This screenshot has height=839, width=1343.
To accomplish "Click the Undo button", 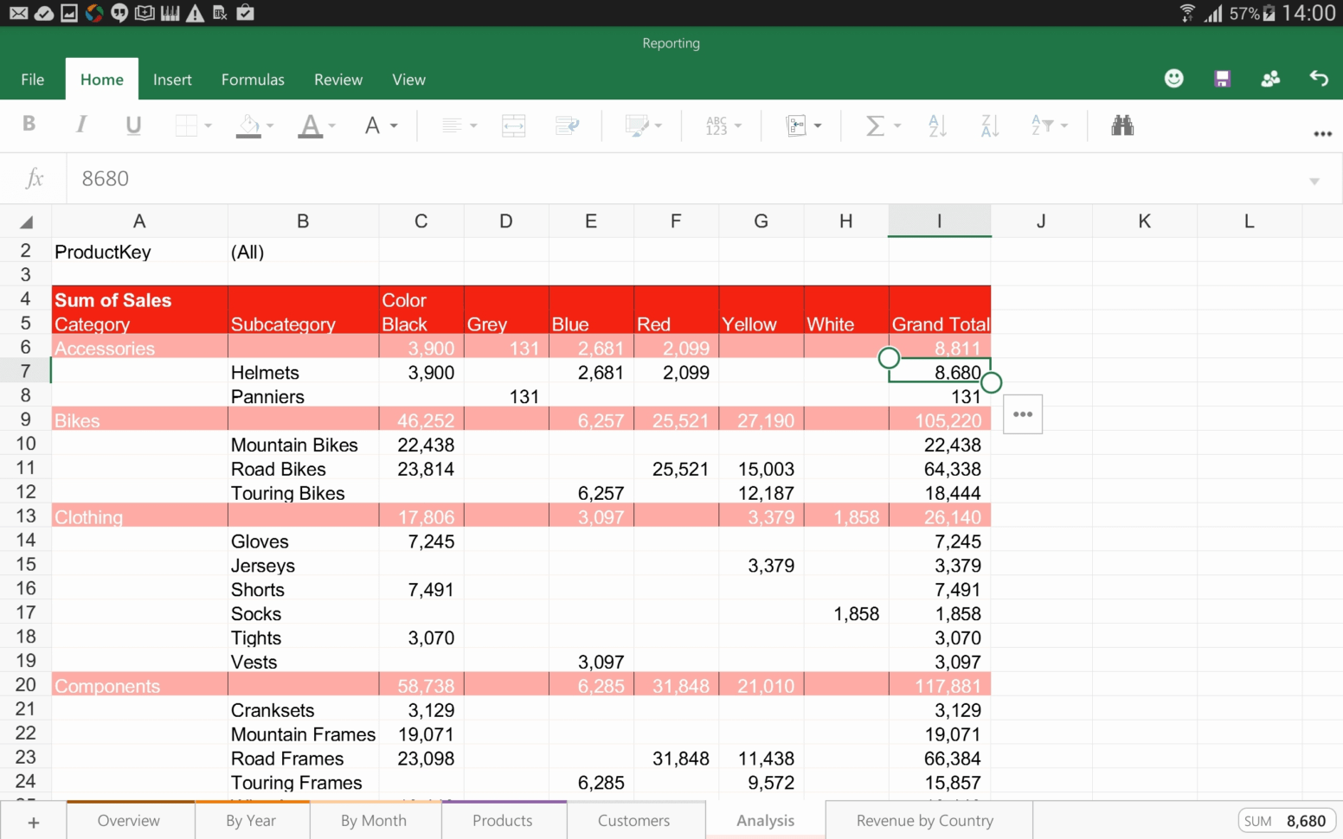I will pos(1319,78).
